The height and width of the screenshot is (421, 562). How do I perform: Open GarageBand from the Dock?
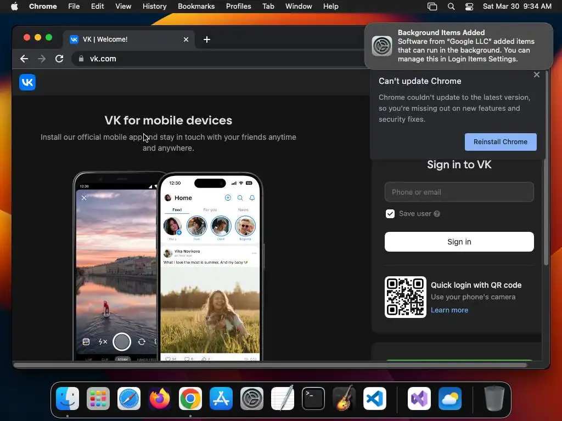tap(344, 399)
